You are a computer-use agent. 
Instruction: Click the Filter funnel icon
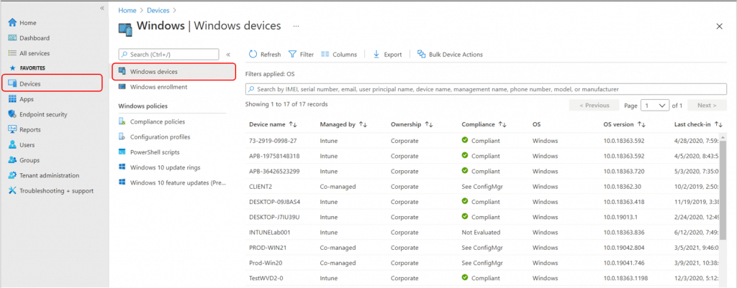pos(292,54)
